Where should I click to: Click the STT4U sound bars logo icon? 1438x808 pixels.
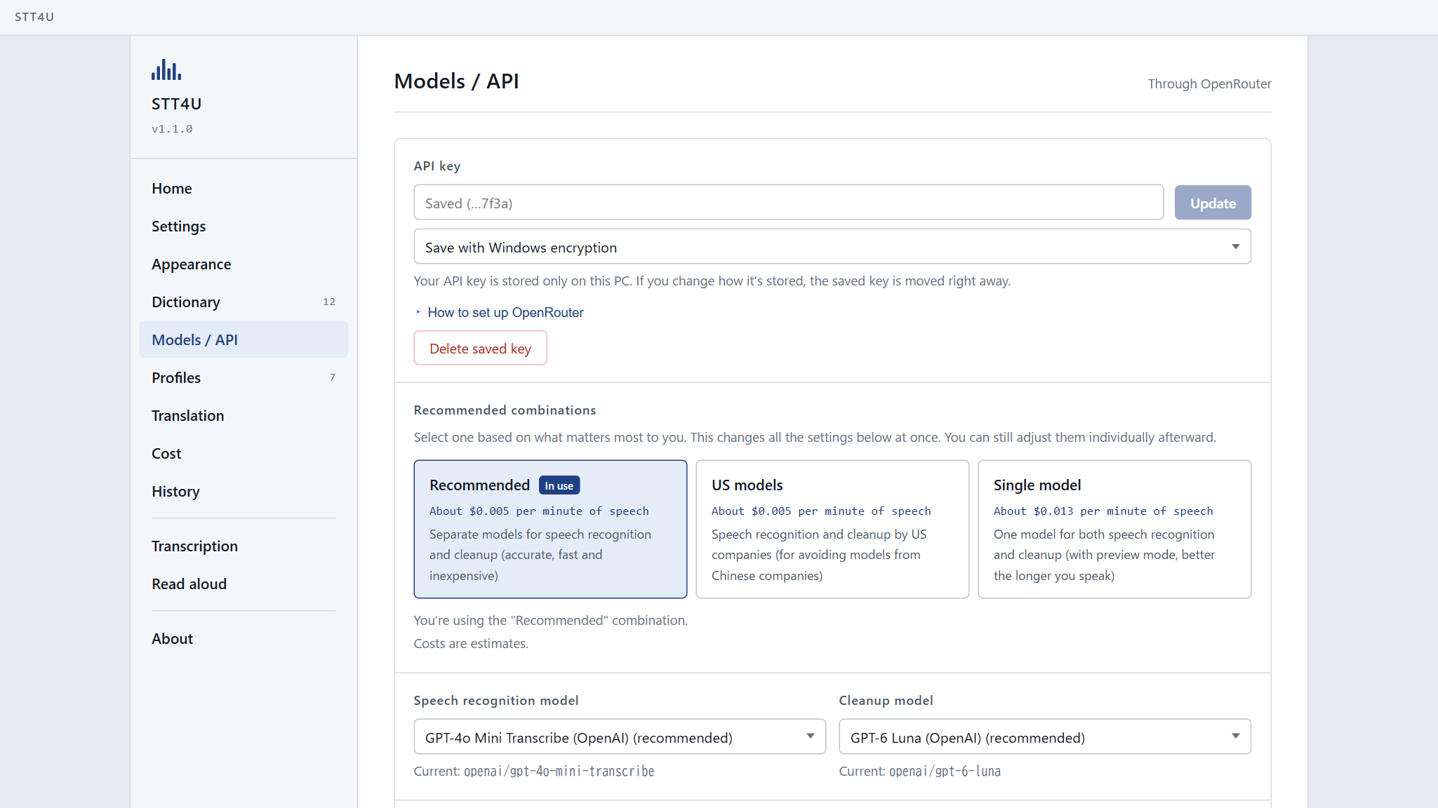coord(166,69)
